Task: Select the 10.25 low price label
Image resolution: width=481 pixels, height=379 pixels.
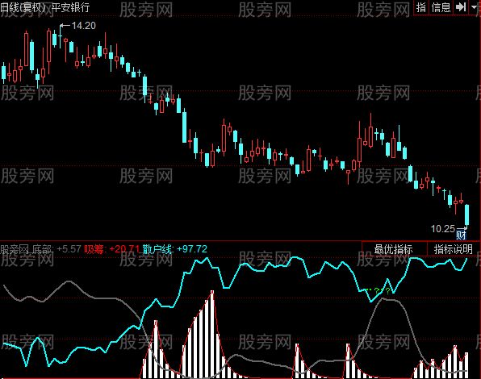Action: tap(442, 228)
